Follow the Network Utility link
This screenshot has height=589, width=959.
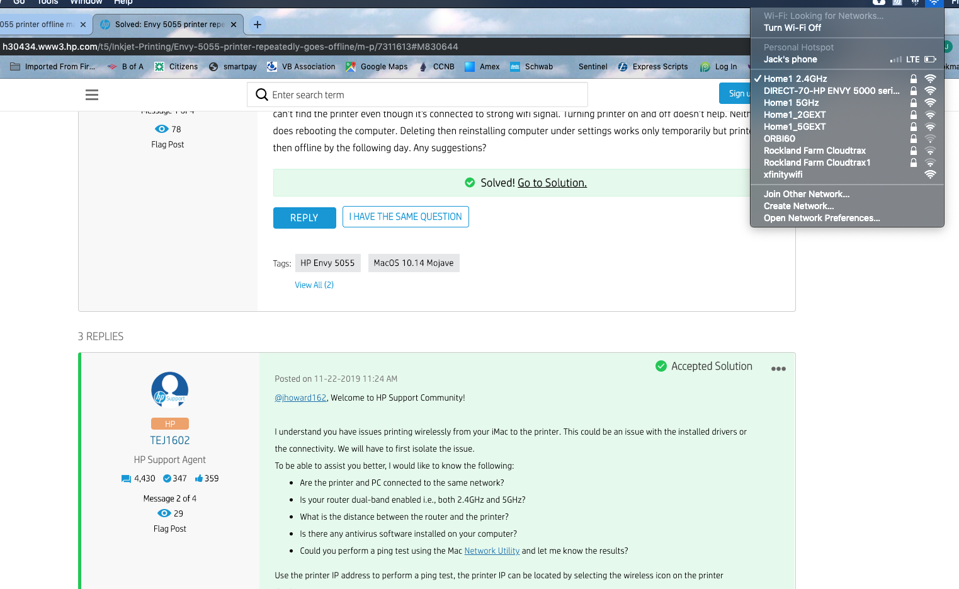pyautogui.click(x=492, y=551)
